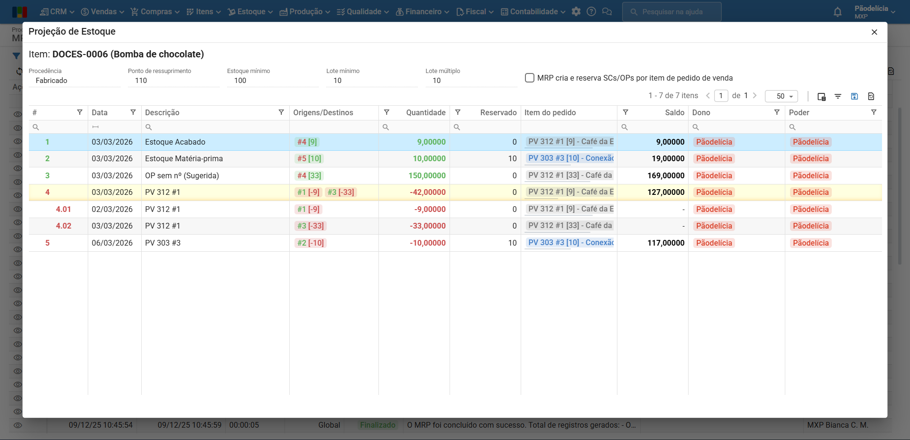This screenshot has height=440, width=910.
Task: Click the blue save layout icon
Action: [855, 96]
